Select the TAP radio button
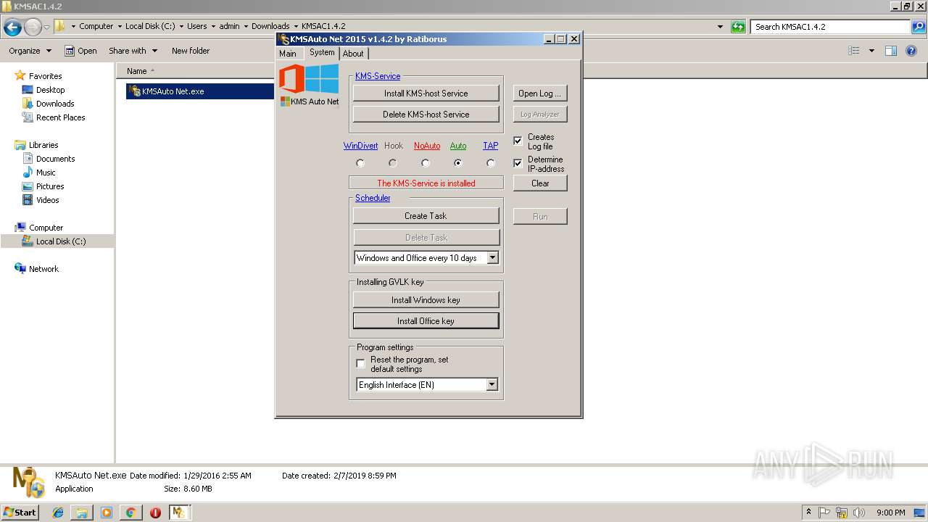This screenshot has height=522, width=928. 491,163
